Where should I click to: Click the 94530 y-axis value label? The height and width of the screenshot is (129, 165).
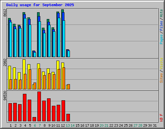(5, 95)
